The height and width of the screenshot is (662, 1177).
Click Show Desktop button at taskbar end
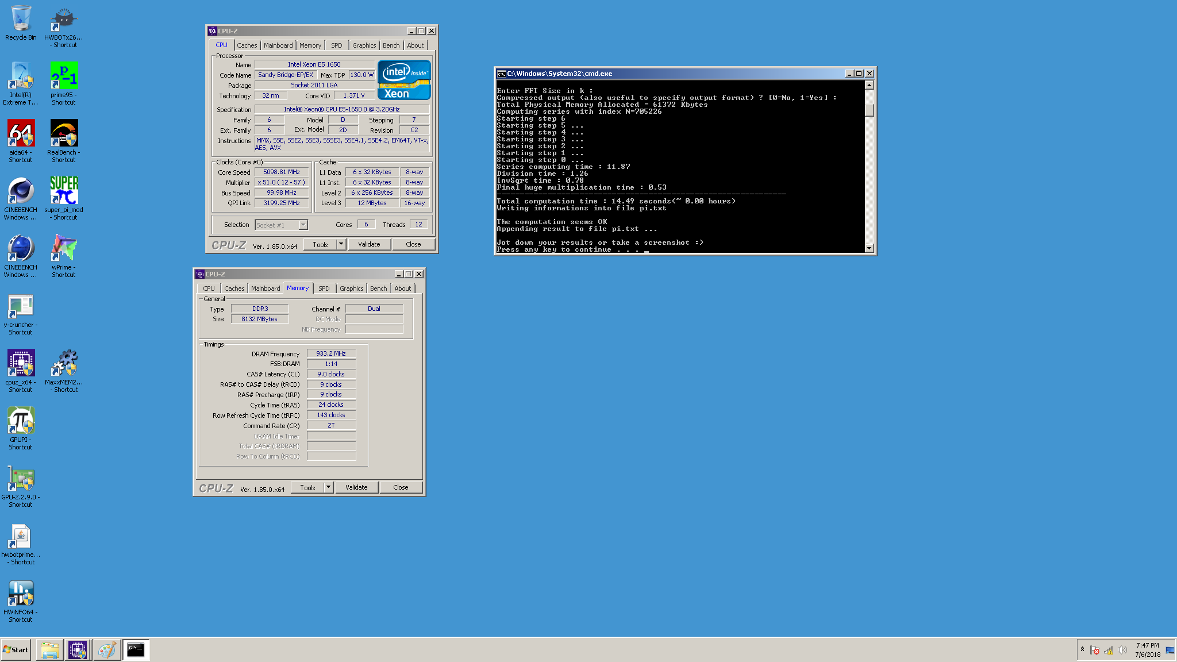[x=1170, y=650]
